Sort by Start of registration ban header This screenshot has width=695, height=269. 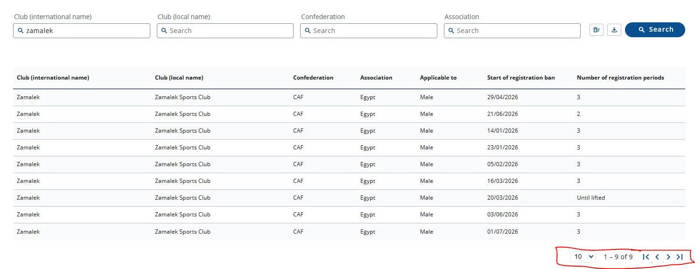pyautogui.click(x=521, y=78)
